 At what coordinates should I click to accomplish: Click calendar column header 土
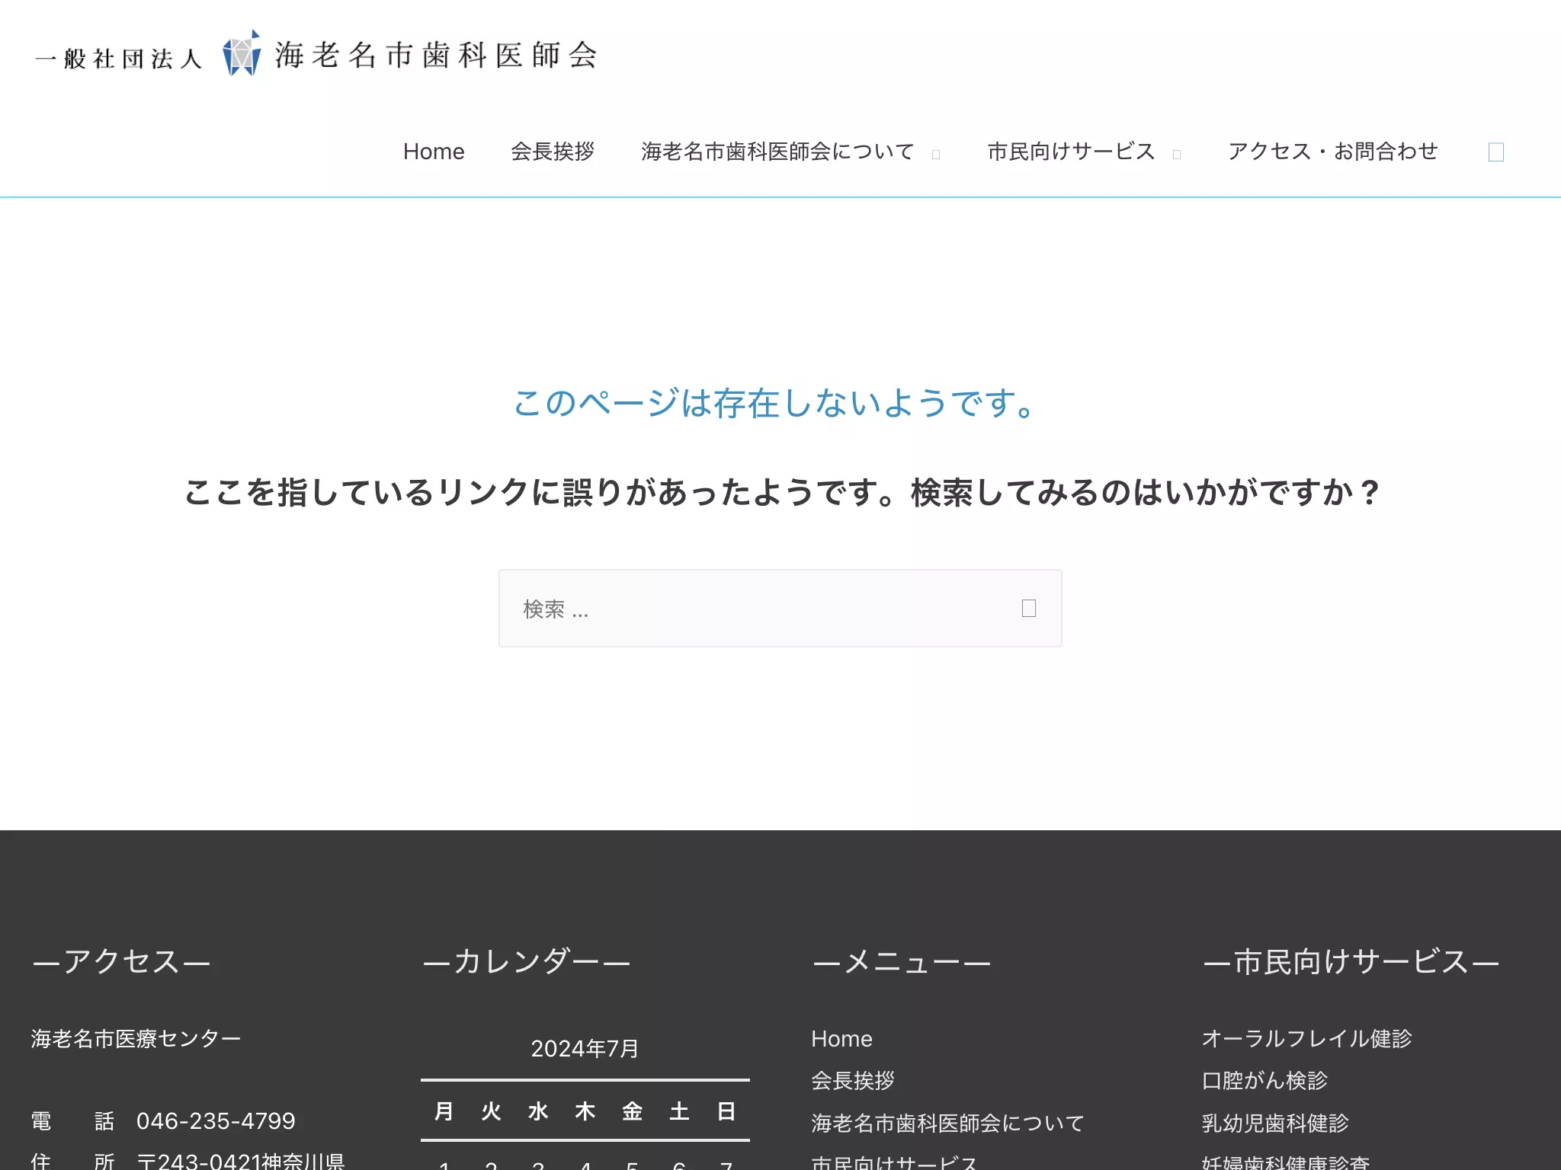coord(679,1111)
